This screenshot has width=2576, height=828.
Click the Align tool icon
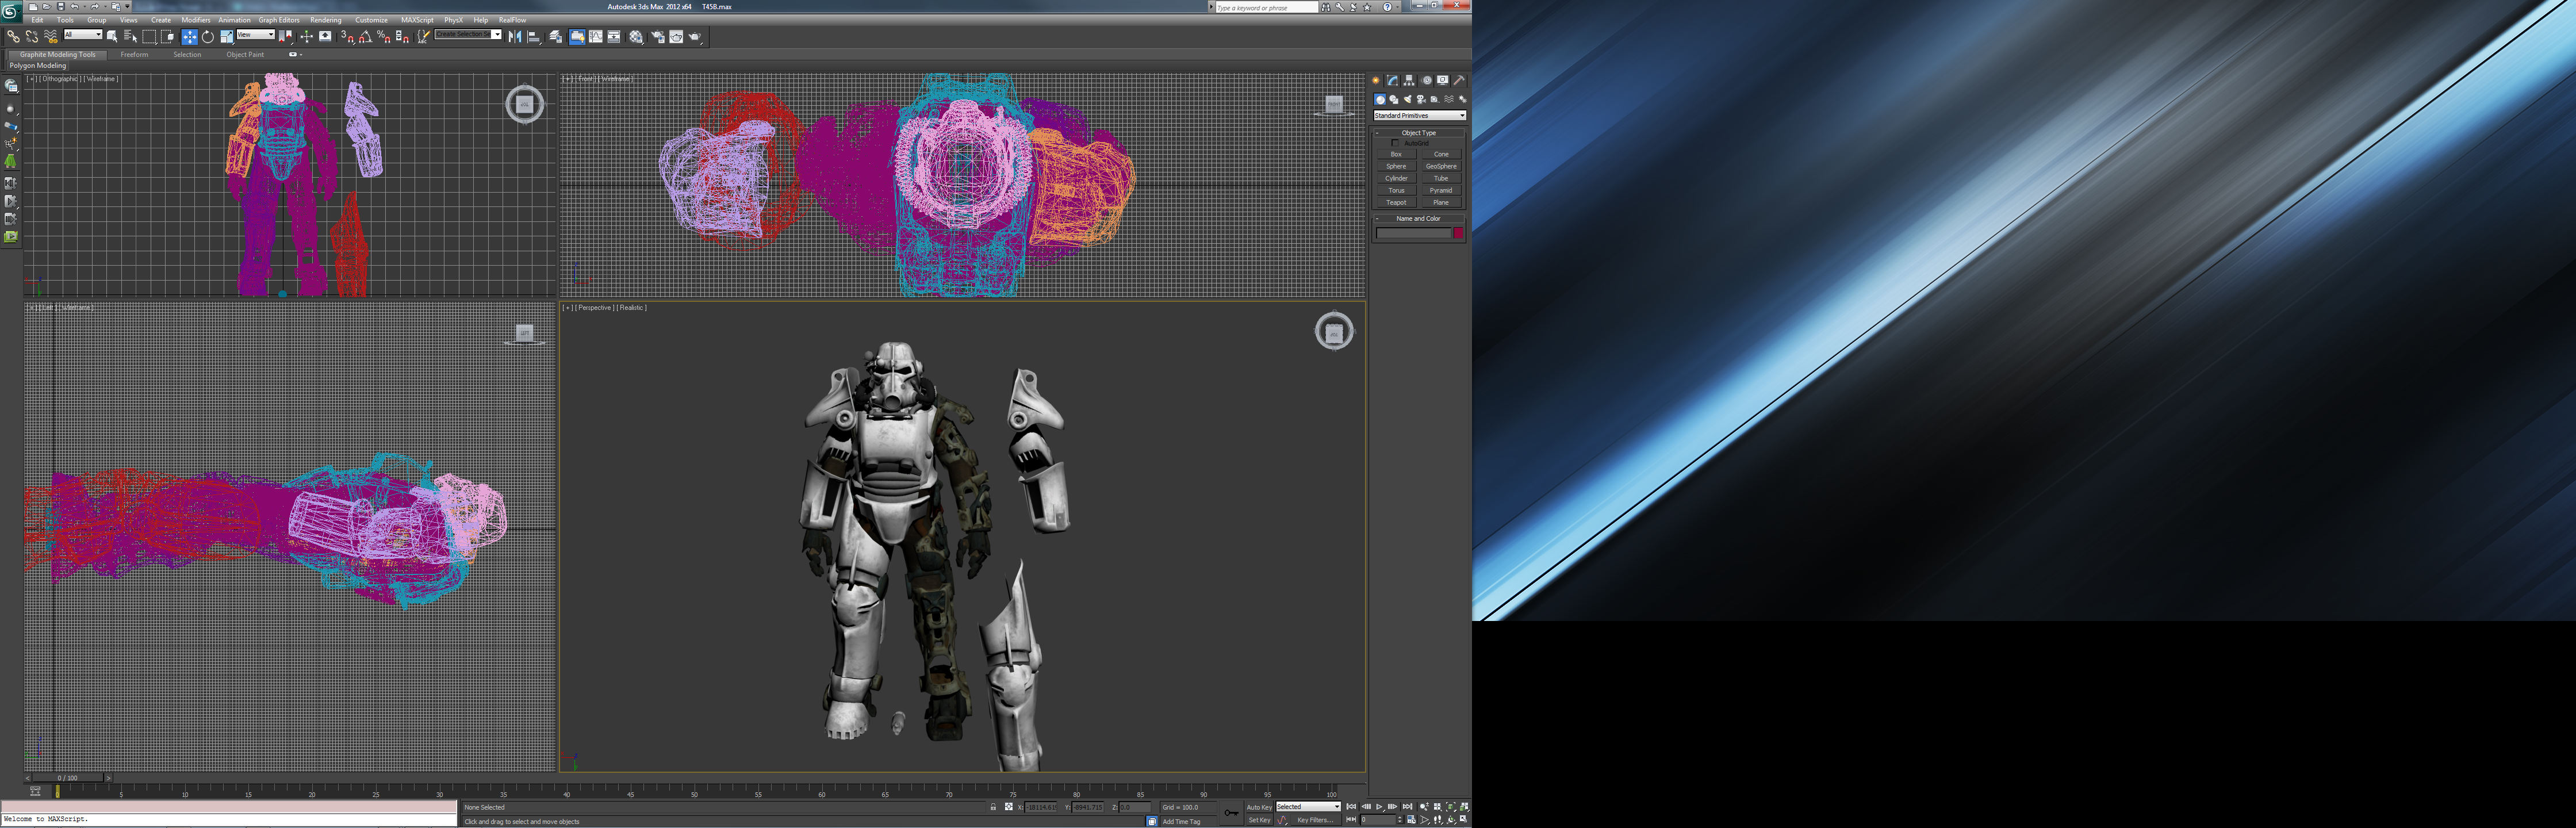534,37
